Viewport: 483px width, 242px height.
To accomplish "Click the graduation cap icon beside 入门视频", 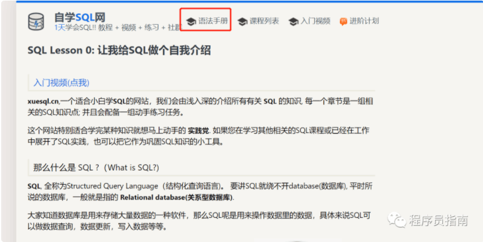I will tap(293, 21).
